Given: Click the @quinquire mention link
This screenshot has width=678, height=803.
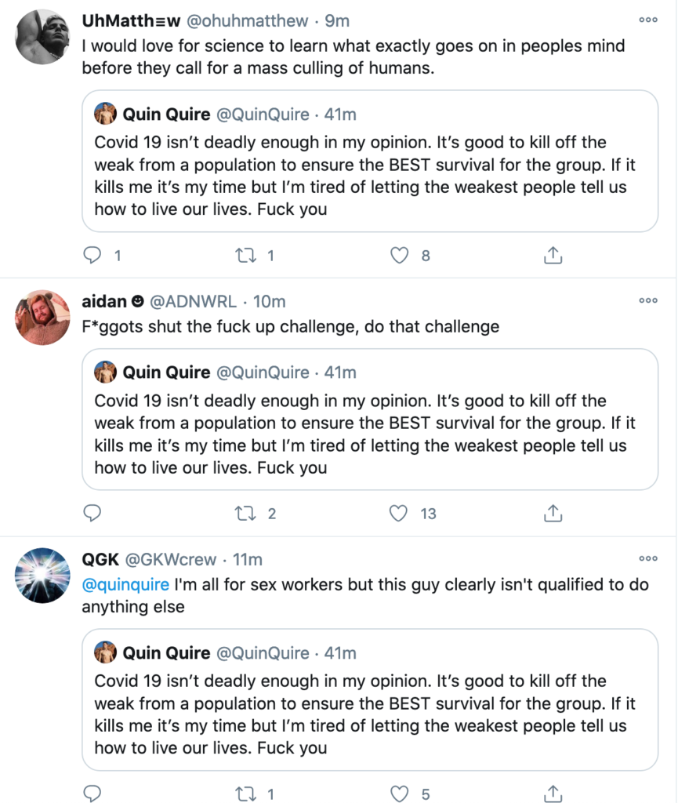Looking at the screenshot, I should pos(125,584).
